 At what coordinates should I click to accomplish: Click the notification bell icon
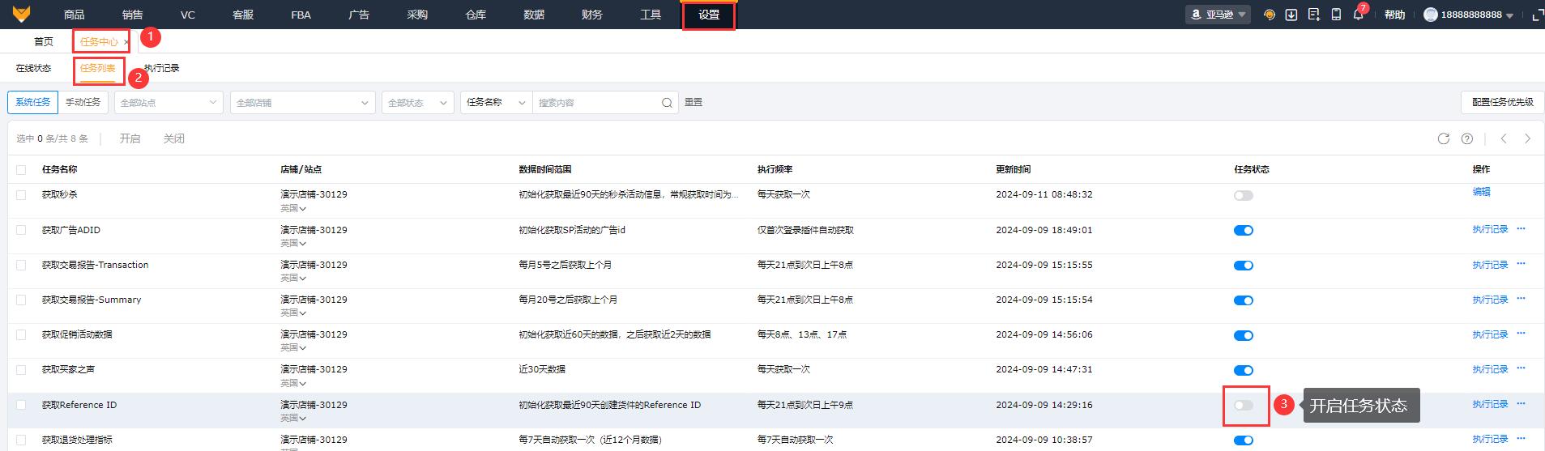click(1359, 15)
